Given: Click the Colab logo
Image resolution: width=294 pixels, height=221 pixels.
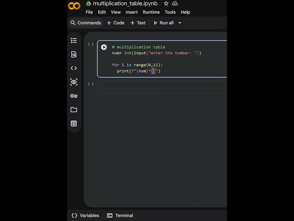Looking at the screenshot, I should point(74,6).
